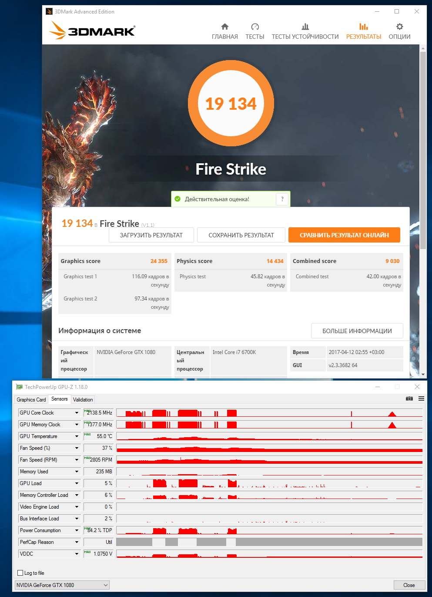The image size is (432, 597).
Task: Select the Combined score value 9 030
Action: pyautogui.click(x=392, y=261)
